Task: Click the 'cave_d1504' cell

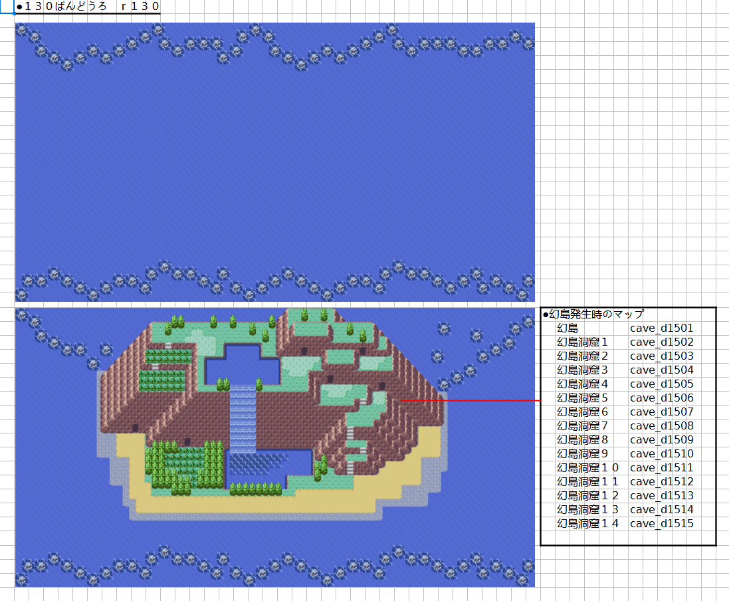Action: 662,370
